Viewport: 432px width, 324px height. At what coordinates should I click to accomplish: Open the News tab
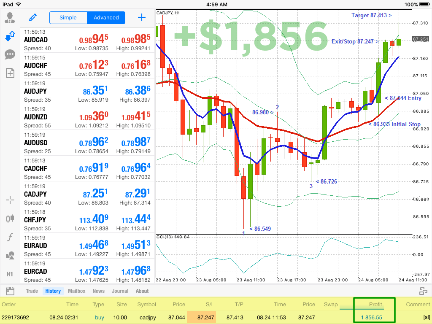[x=99, y=291]
